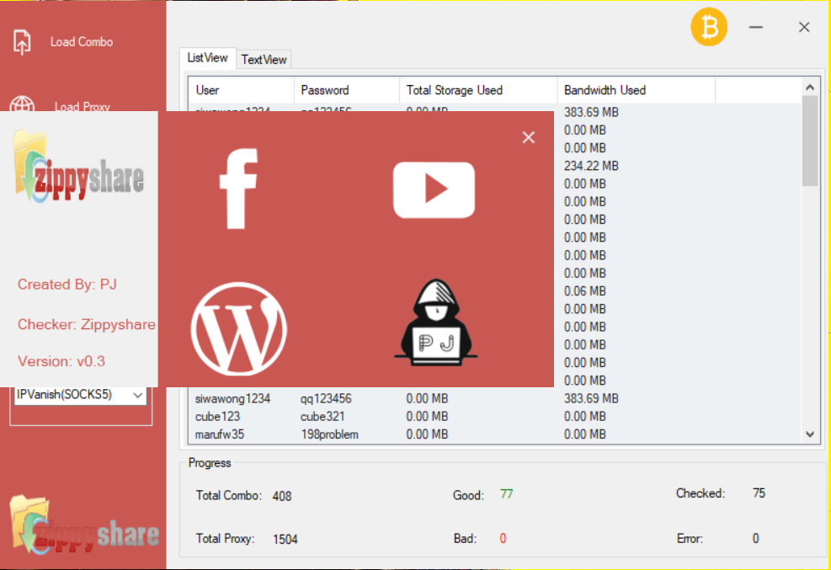The image size is (831, 570).
Task: Click the results list scroll up arrow
Action: pyautogui.click(x=810, y=88)
